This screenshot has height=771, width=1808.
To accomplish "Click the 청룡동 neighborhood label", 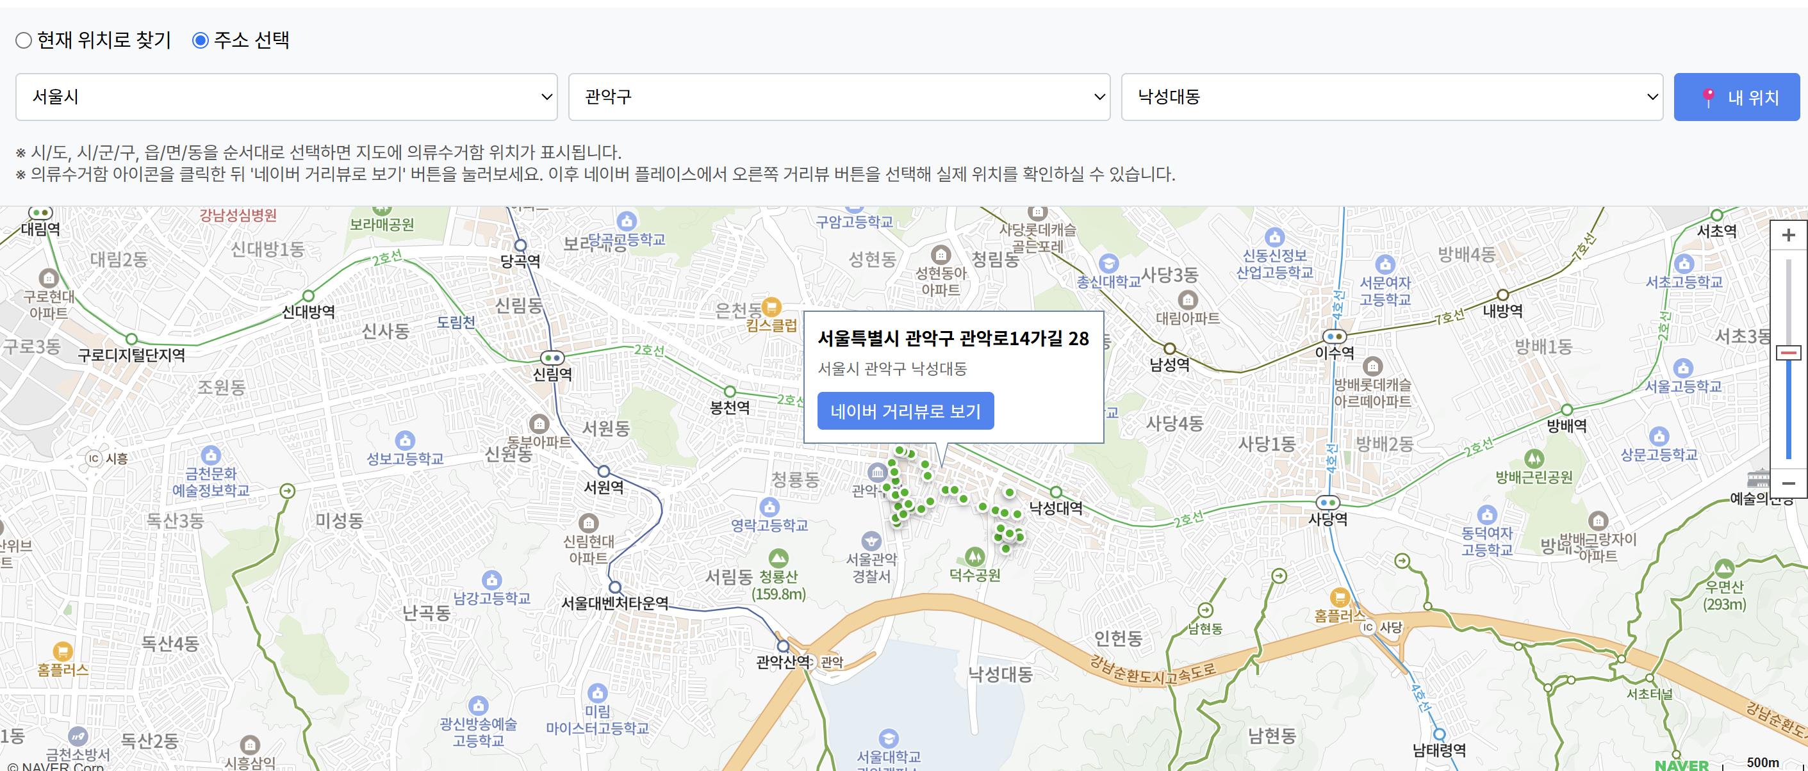I will coord(795,480).
